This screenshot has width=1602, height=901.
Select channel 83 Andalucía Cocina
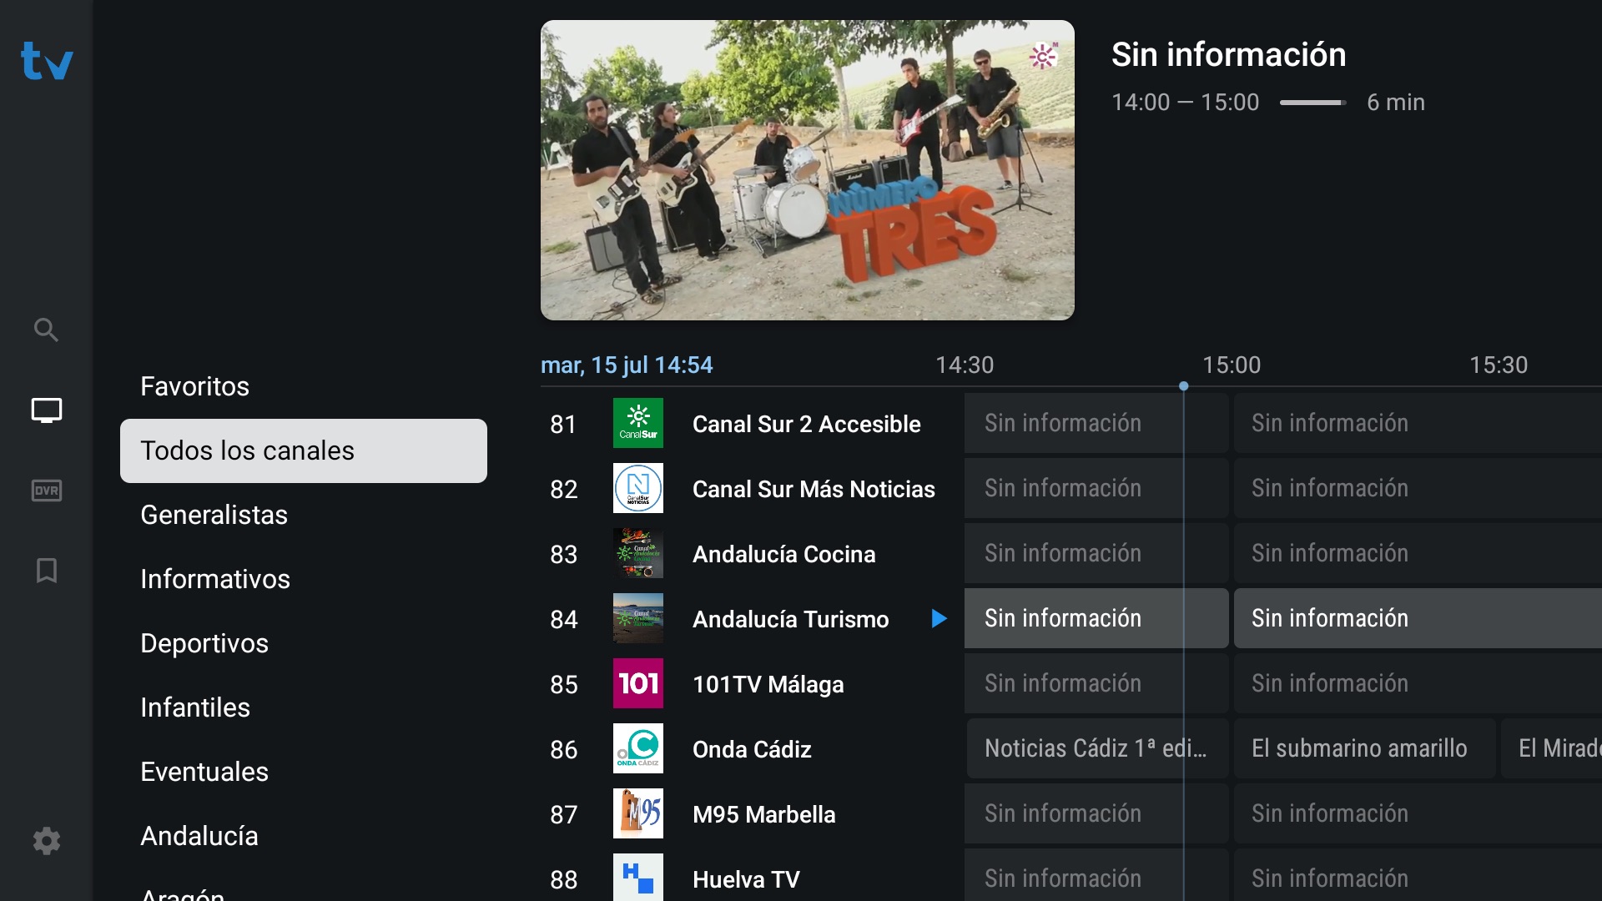click(749, 554)
